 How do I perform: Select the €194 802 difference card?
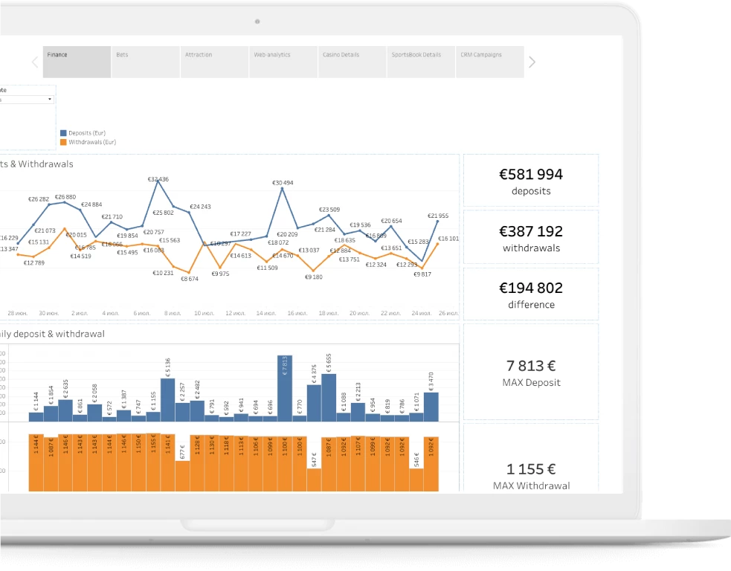pyautogui.click(x=531, y=294)
